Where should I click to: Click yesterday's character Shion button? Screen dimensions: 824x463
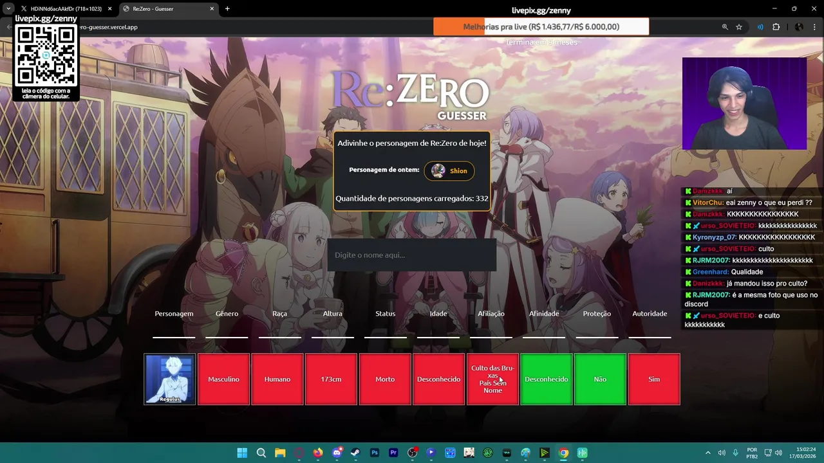[x=449, y=170]
